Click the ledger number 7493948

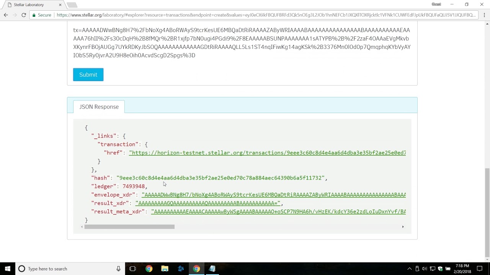pyautogui.click(x=134, y=186)
